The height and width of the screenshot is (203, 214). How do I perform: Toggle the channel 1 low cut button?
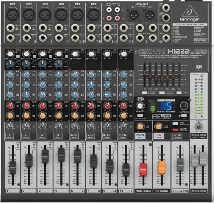(x=18, y=56)
